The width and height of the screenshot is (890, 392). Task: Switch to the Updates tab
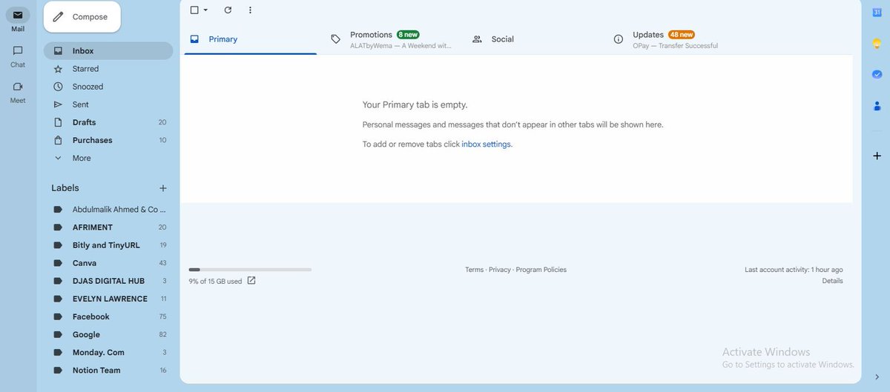(675, 39)
